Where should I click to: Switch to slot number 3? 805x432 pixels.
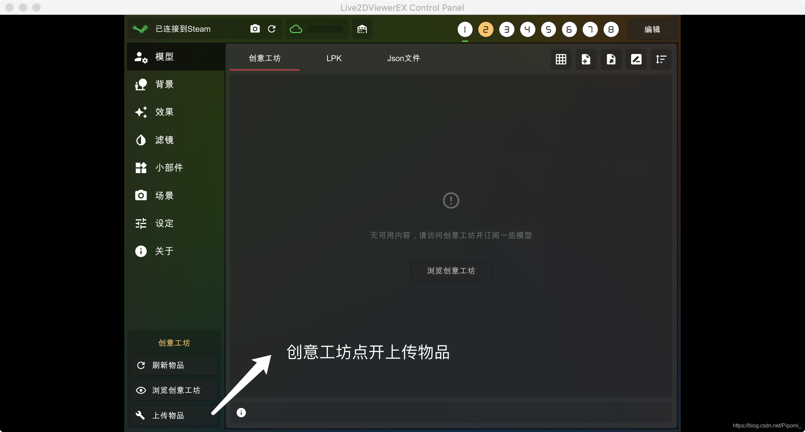point(507,29)
